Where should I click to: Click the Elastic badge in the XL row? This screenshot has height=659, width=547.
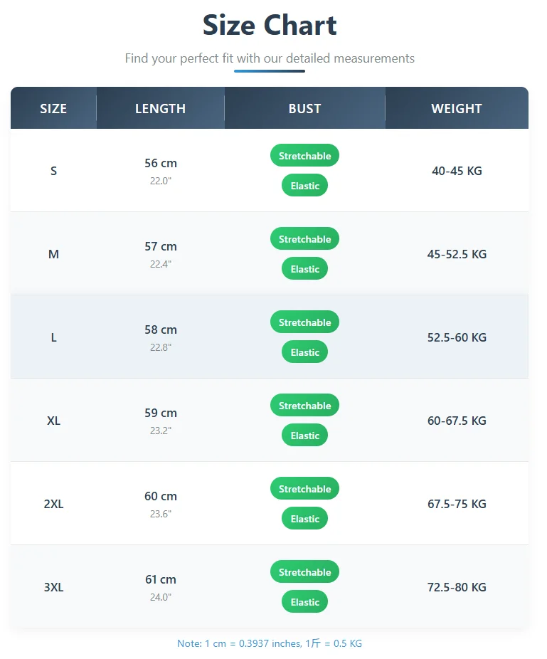304,436
